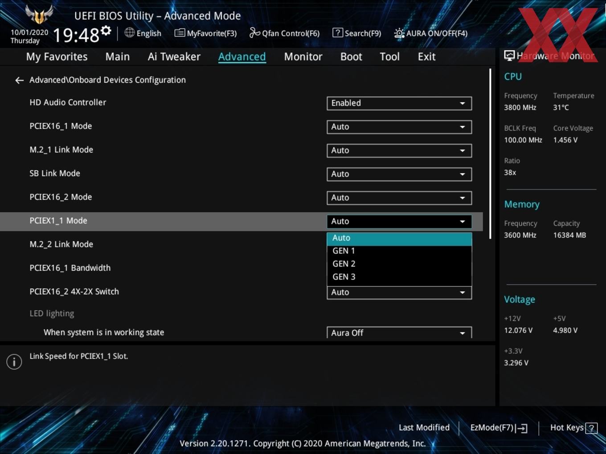606x454 pixels.
Task: Select the Advanced tab
Action: (x=242, y=57)
